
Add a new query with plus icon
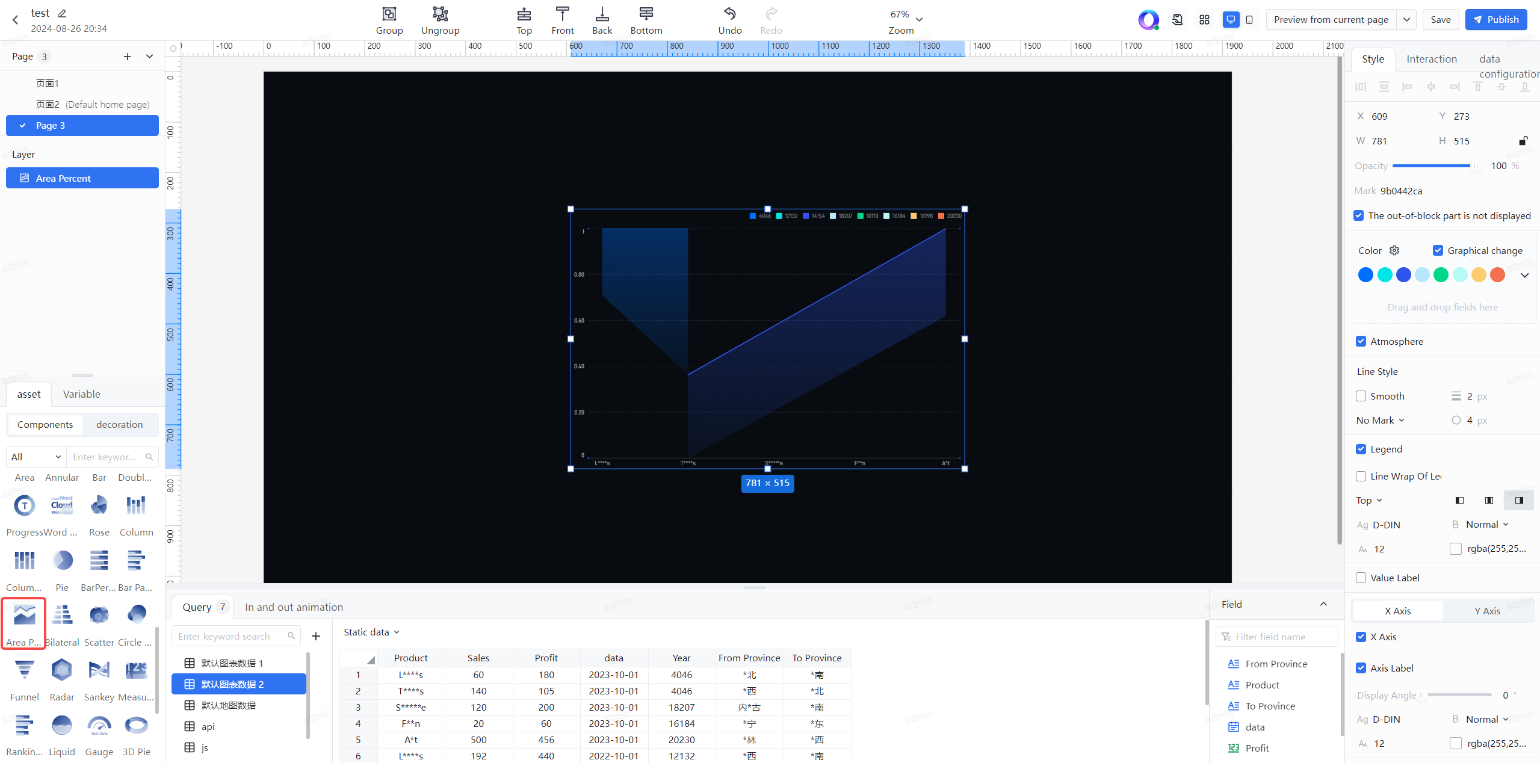316,636
